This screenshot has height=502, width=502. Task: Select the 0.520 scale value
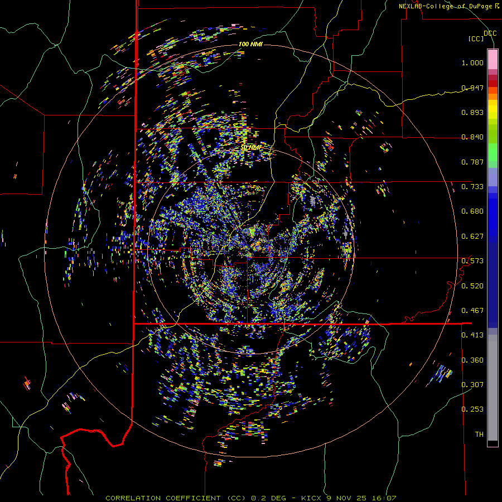pyautogui.click(x=472, y=286)
